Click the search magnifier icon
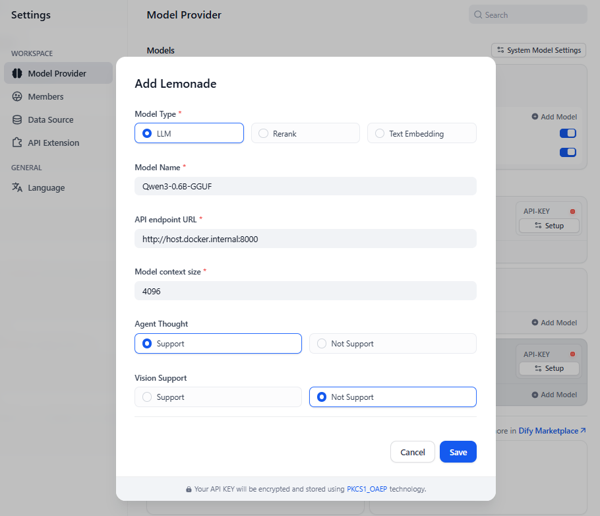 coord(478,15)
